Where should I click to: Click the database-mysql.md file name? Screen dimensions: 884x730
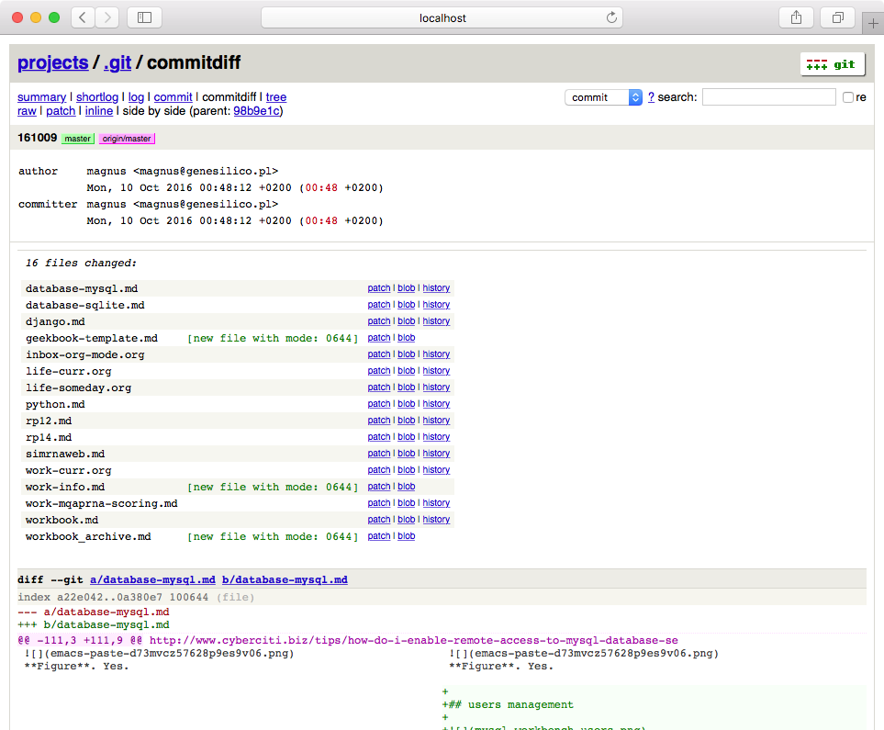click(82, 289)
